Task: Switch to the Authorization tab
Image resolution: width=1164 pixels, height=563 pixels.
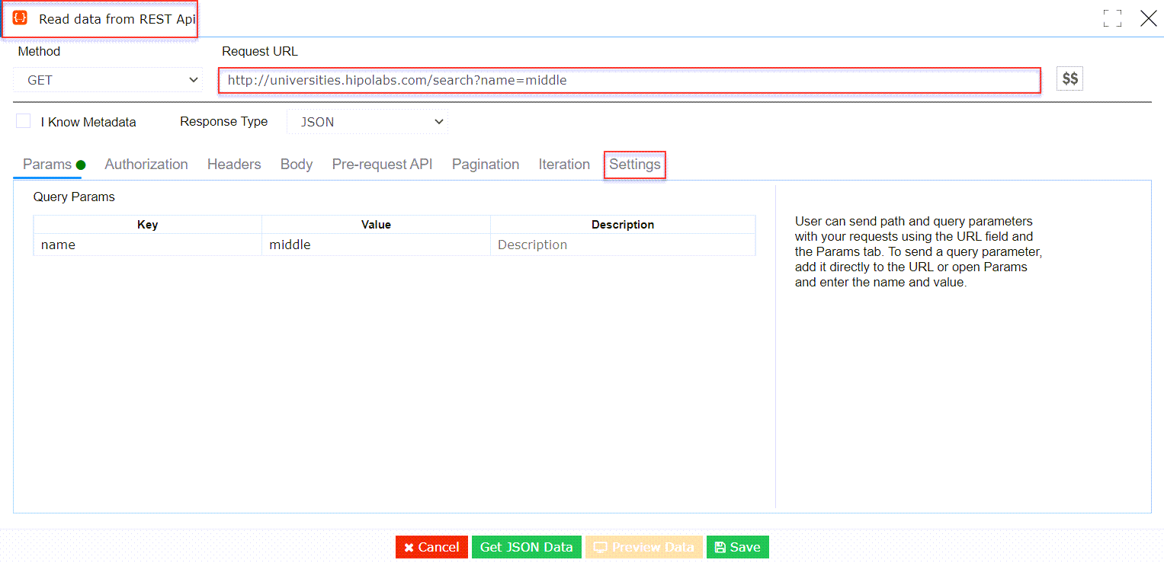Action: tap(146, 165)
